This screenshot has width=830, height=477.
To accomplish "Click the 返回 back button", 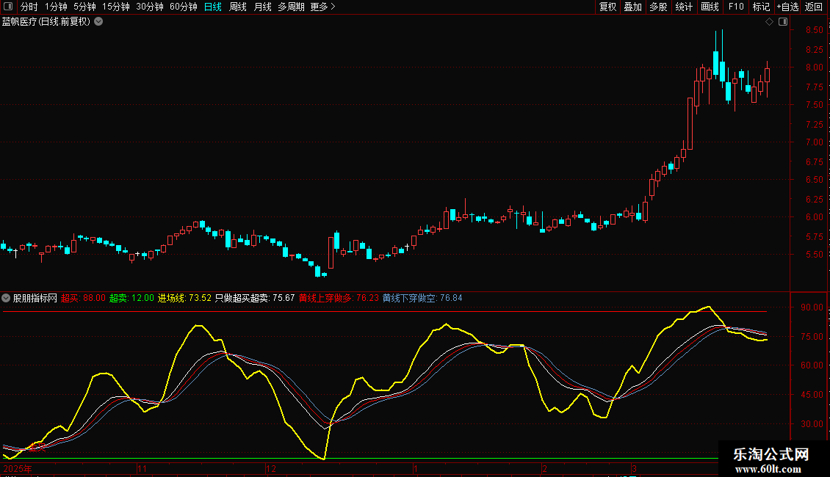I will pyautogui.click(x=814, y=7).
